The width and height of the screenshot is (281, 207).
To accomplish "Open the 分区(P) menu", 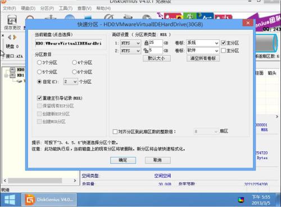I will coord(47,8).
